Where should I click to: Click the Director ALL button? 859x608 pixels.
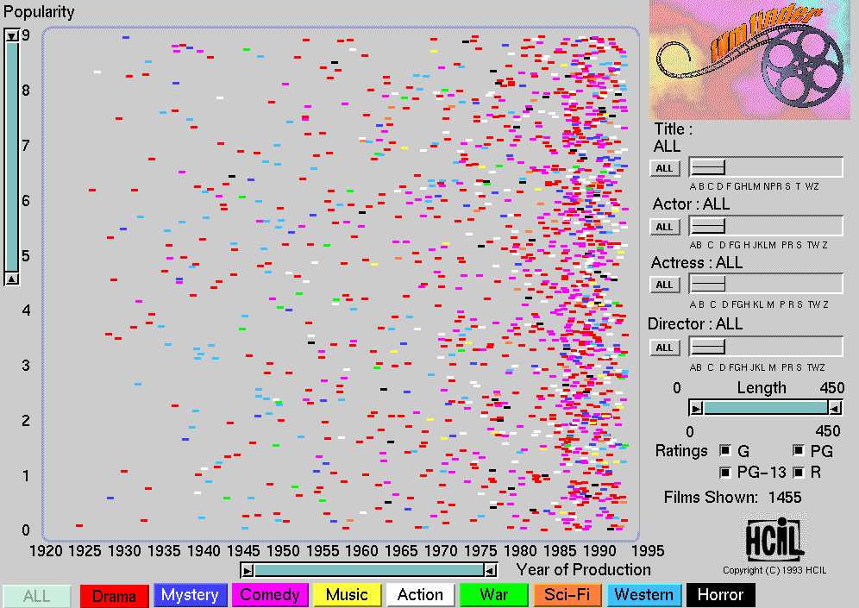click(665, 348)
